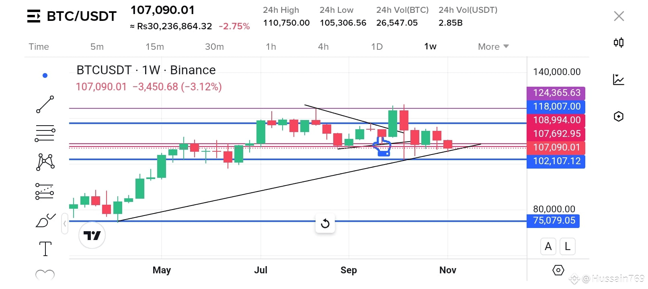The image size is (648, 289).
Task: Switch to the 30m timeframe
Action: [x=214, y=47]
